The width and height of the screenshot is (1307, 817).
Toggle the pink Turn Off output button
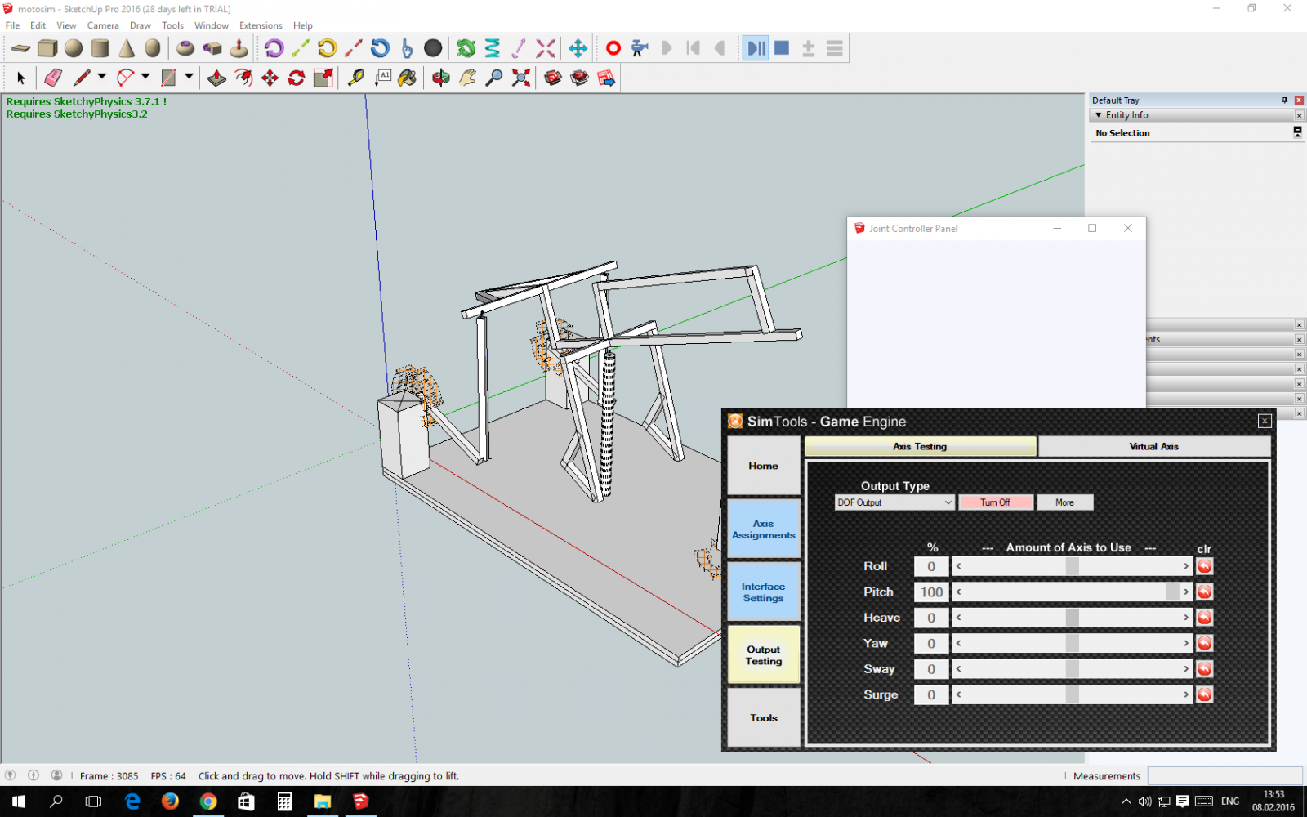click(995, 502)
